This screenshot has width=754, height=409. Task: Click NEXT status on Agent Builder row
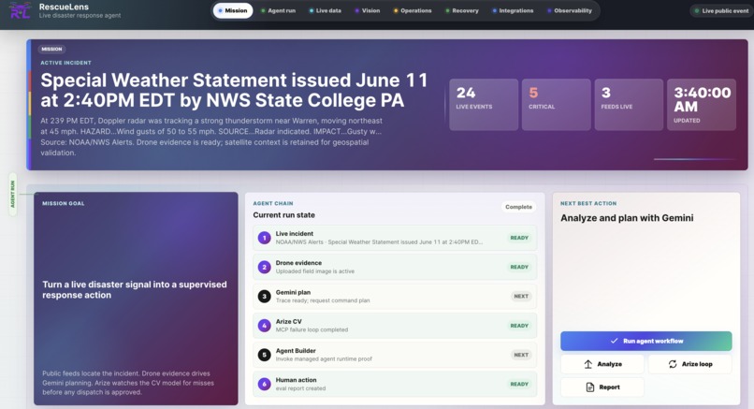tap(521, 355)
